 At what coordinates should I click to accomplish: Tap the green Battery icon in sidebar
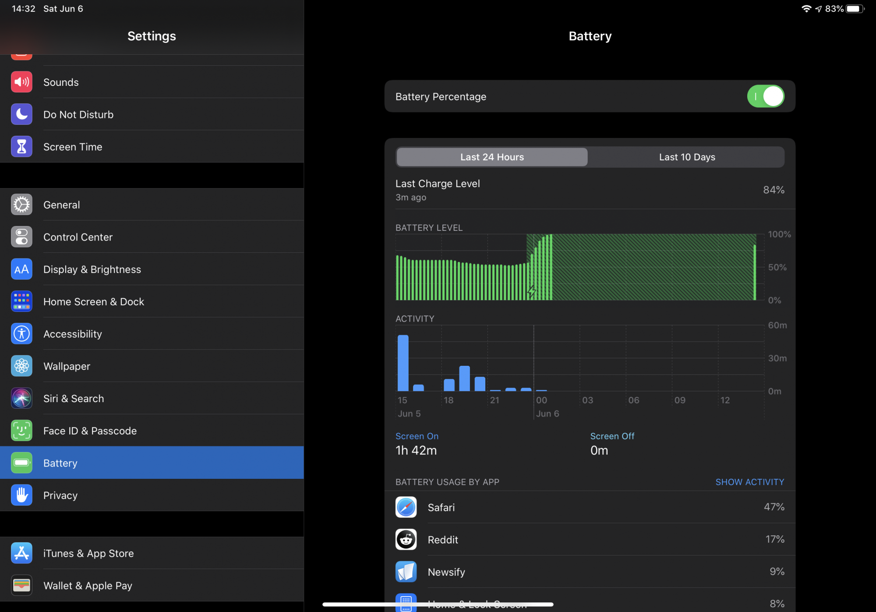click(21, 463)
